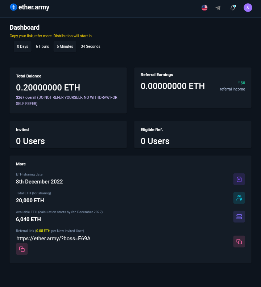Click the ether.army site name text
This screenshot has height=287, width=261.
pos(34,7)
